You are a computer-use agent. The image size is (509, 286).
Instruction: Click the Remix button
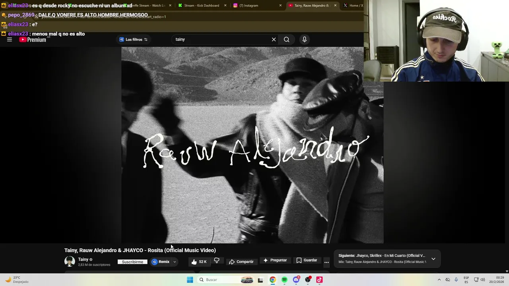(x=161, y=262)
